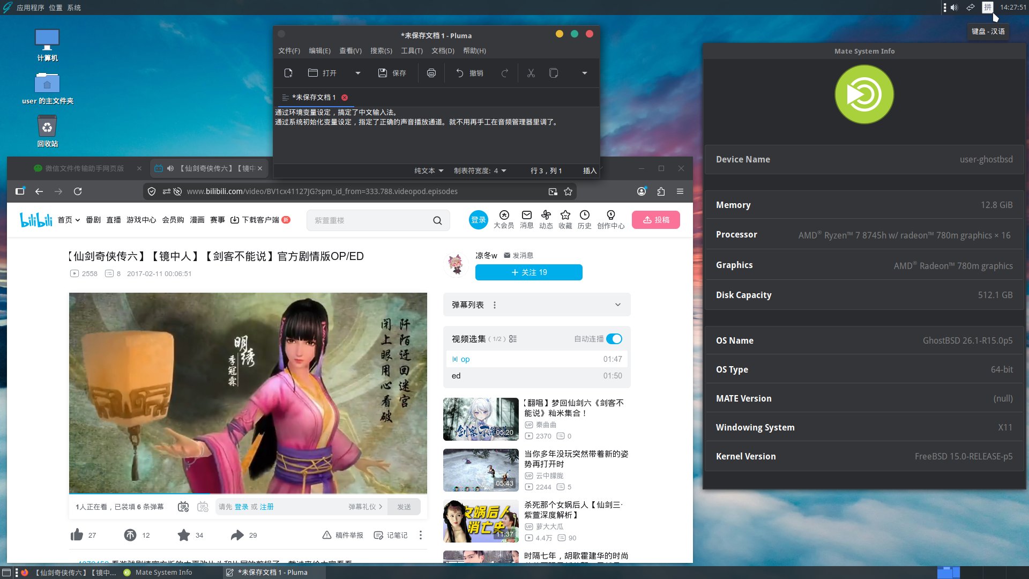The image size is (1029, 579).
Task: Open bilibili 大会员 icon
Action: [x=504, y=219]
